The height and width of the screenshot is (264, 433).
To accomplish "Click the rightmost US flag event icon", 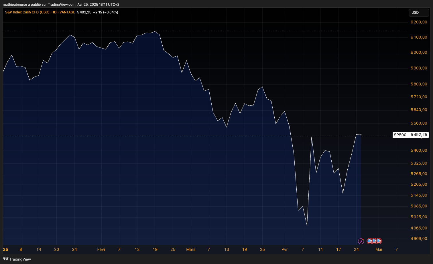I will click(x=379, y=241).
